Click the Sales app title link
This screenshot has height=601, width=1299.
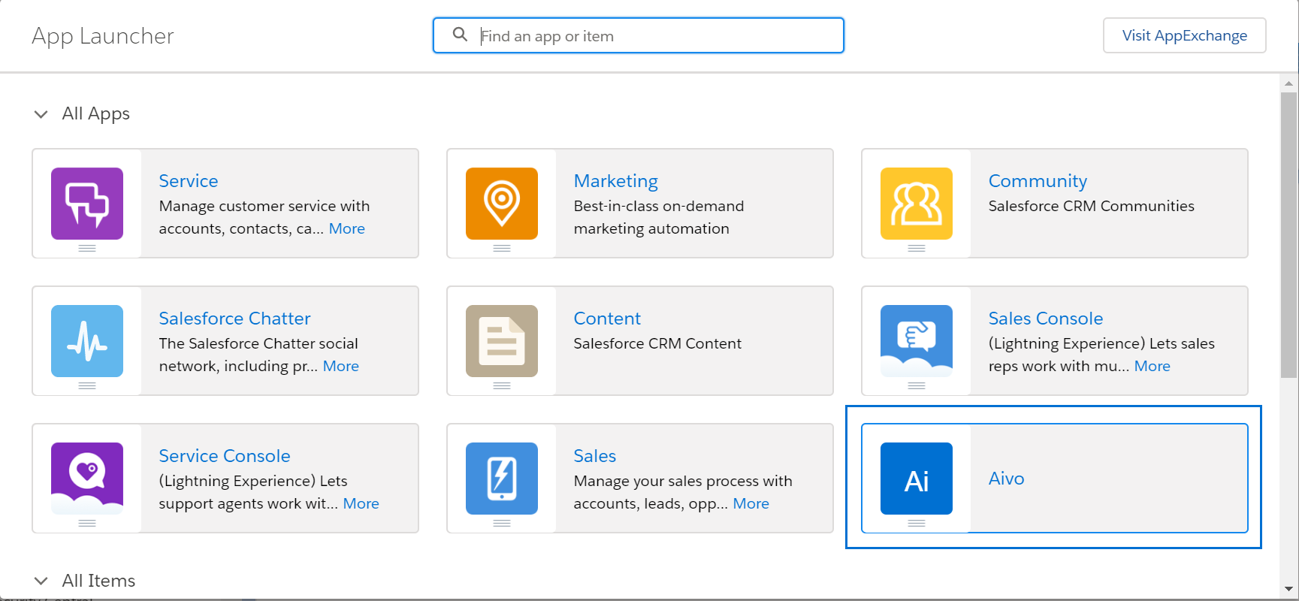point(594,456)
